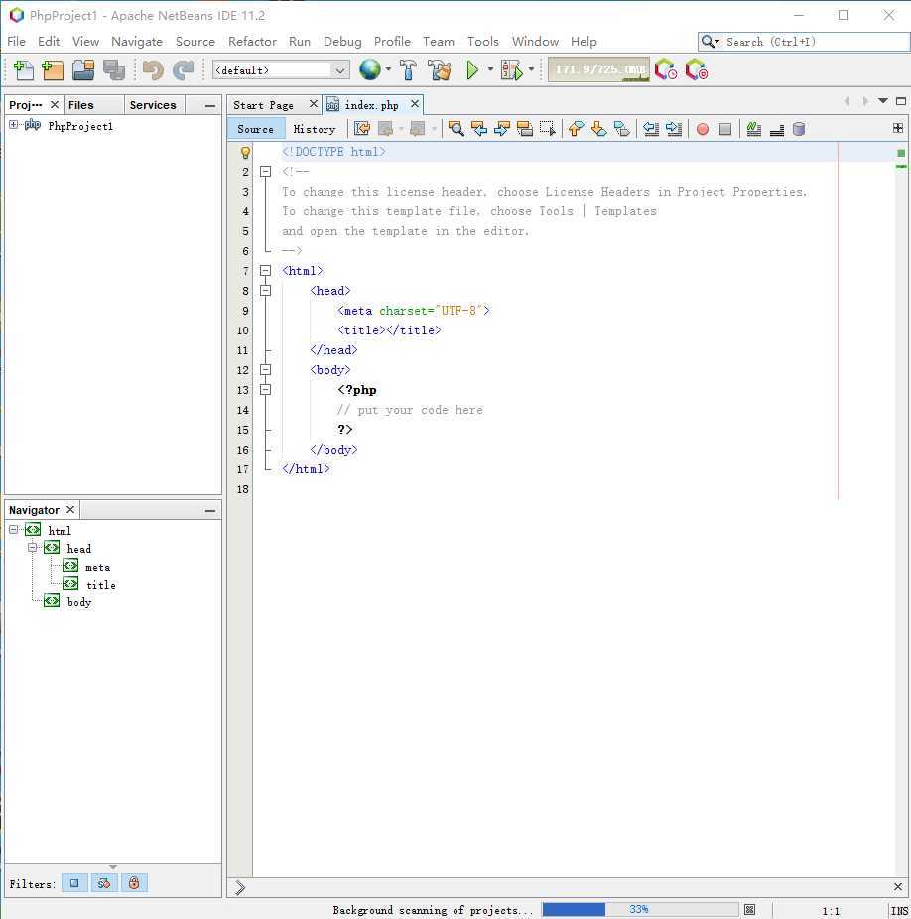The image size is (911, 919).
Task: Click the Clean and Build icon
Action: 440,70
